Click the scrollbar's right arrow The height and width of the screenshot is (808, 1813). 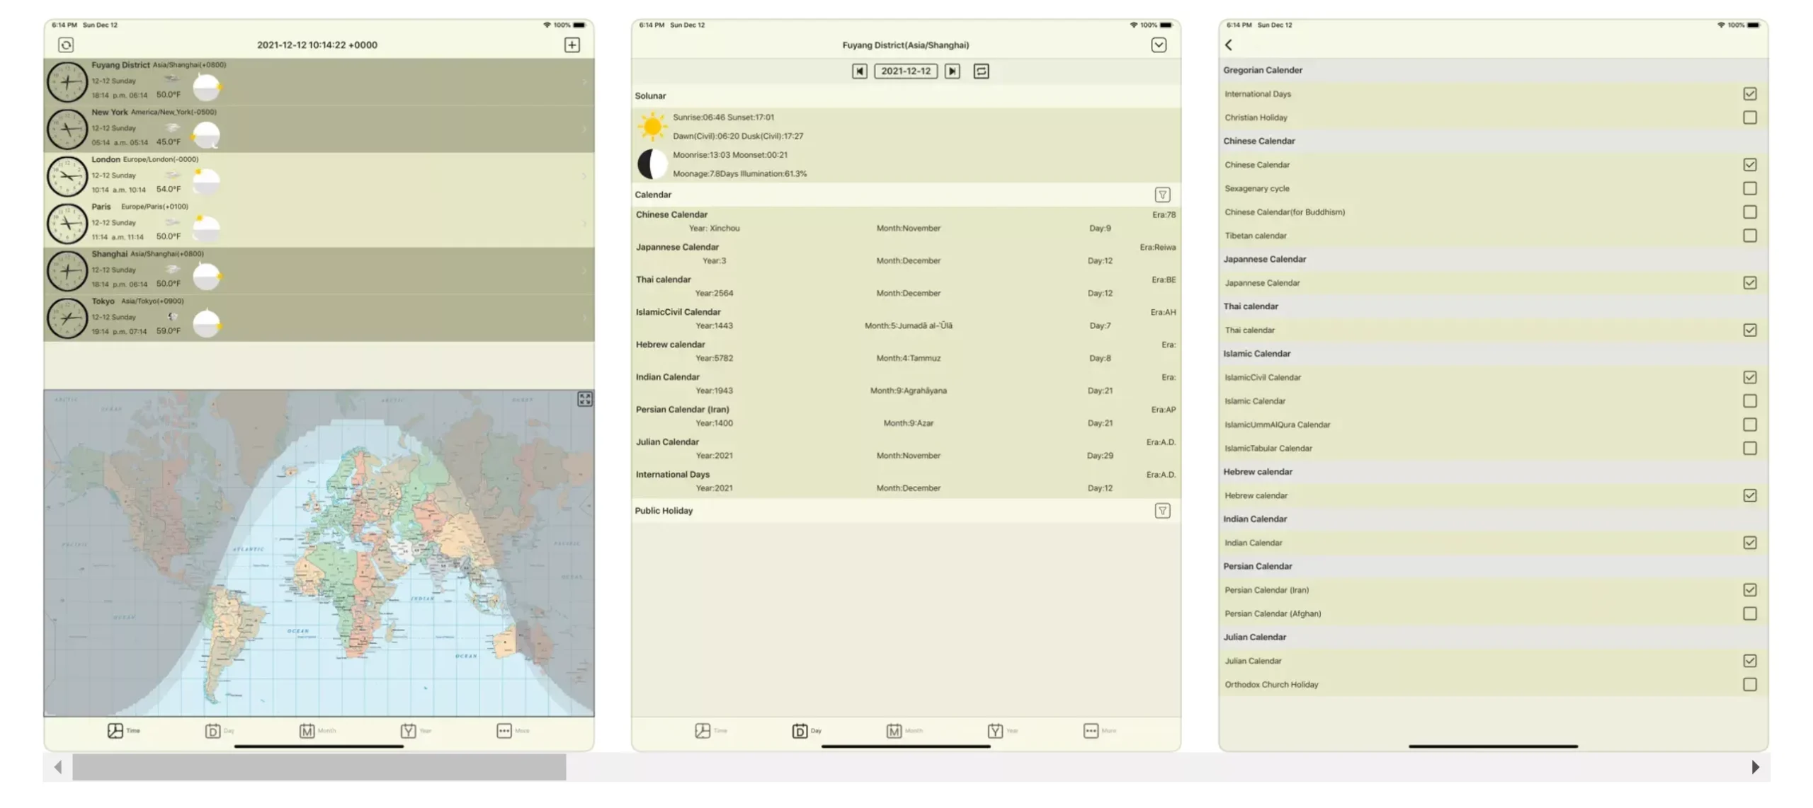pos(1755,767)
